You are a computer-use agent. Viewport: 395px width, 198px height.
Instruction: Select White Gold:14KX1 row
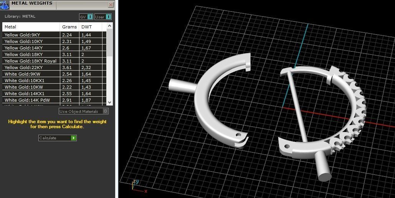54,94
